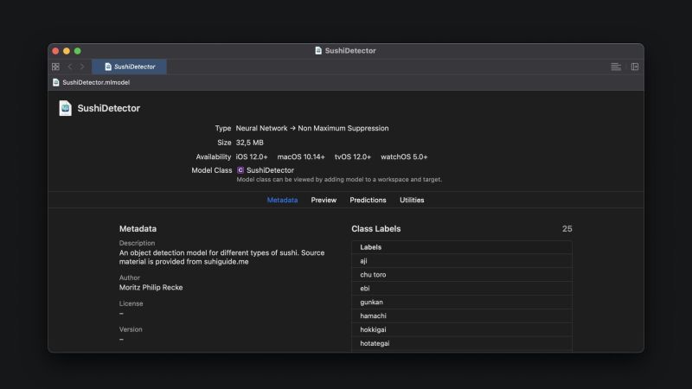Click the document icon in the title bar

pos(318,51)
